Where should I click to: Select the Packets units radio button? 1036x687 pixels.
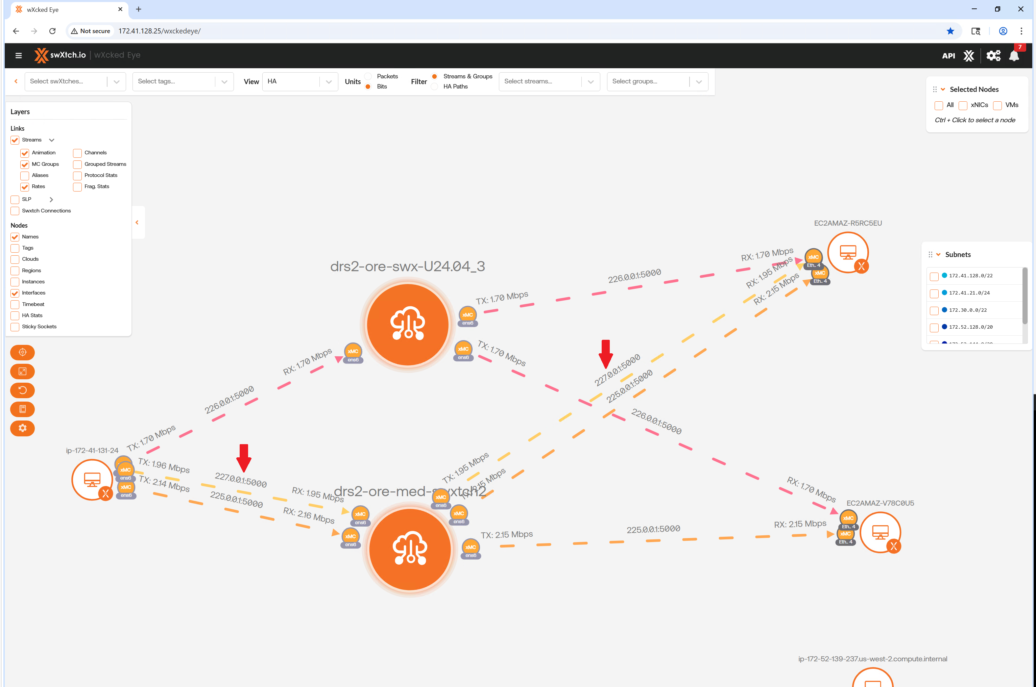tap(368, 76)
